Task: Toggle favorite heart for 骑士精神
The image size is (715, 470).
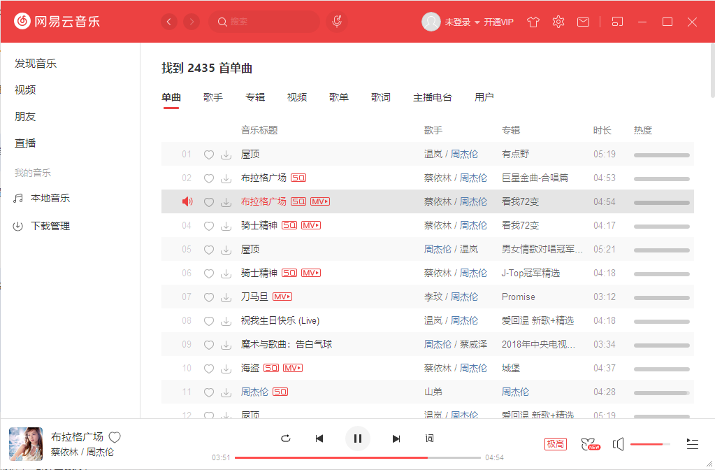Action: (x=208, y=225)
